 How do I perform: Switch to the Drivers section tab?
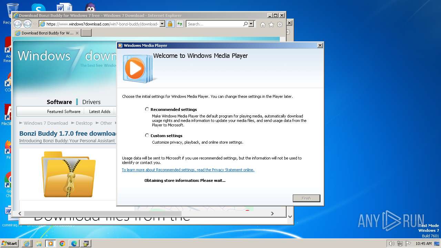91,102
